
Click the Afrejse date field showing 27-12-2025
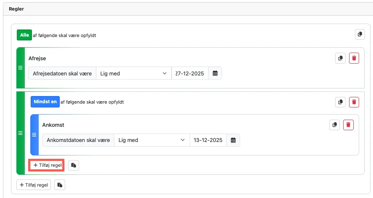click(190, 73)
